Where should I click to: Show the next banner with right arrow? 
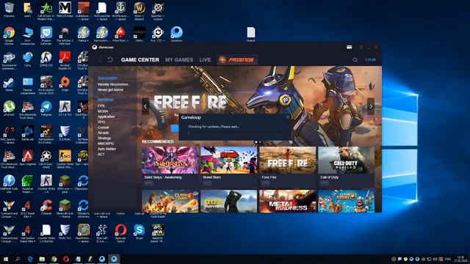pyautogui.click(x=371, y=106)
